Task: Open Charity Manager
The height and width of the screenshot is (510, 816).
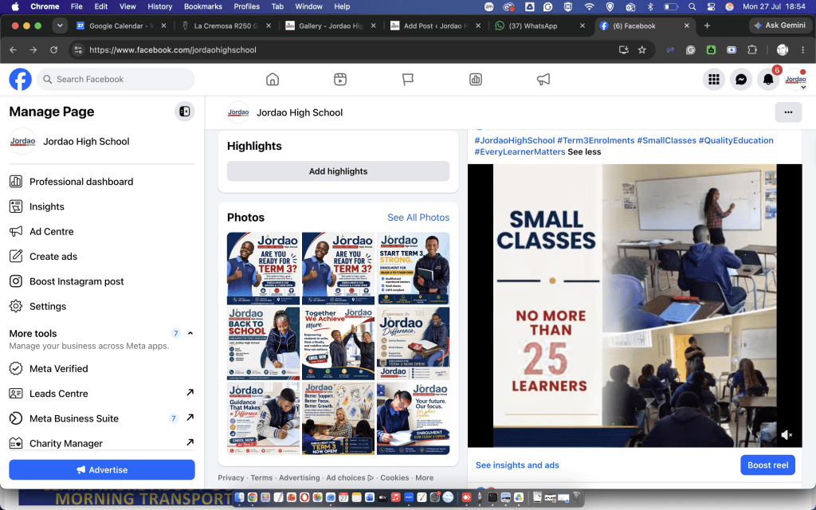Action: tap(101, 443)
